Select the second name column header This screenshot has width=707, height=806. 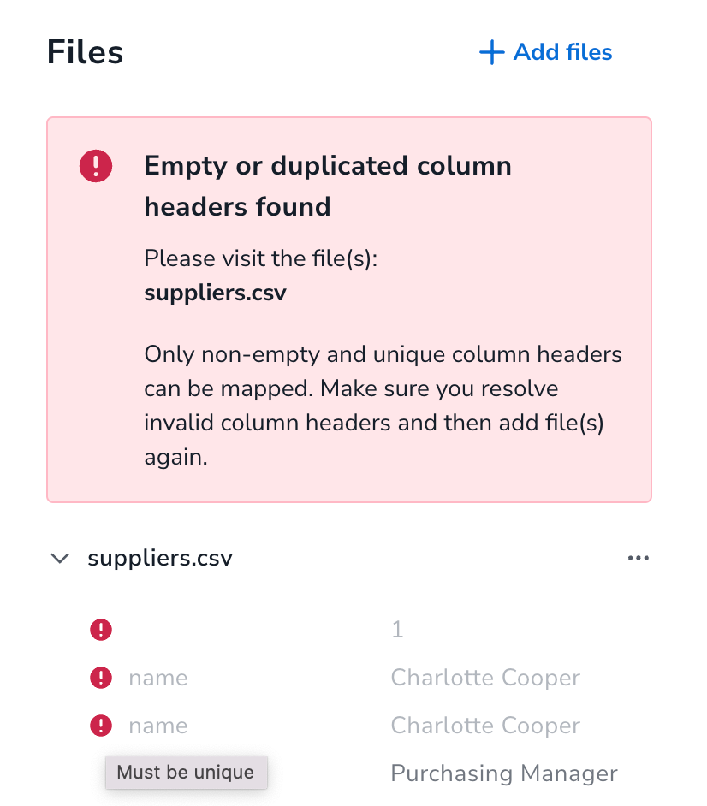[x=158, y=726]
